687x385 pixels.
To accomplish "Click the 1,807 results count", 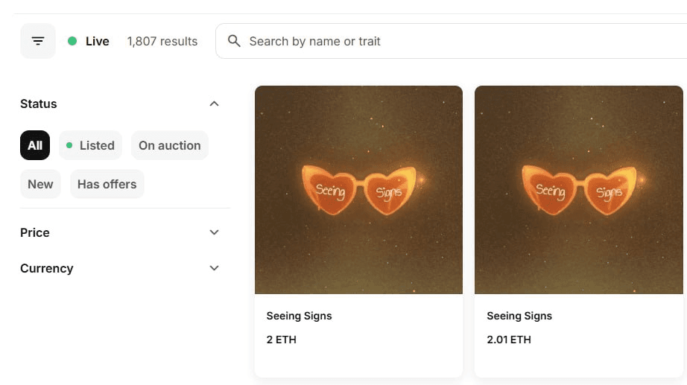I will pos(162,41).
